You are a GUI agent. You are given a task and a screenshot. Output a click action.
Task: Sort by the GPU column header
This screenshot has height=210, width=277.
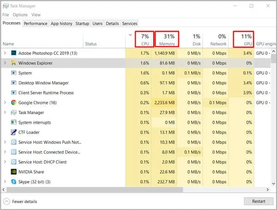(x=243, y=39)
